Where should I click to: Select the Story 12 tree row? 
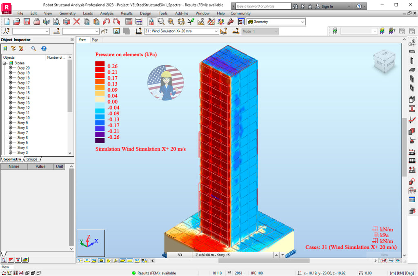click(x=23, y=108)
